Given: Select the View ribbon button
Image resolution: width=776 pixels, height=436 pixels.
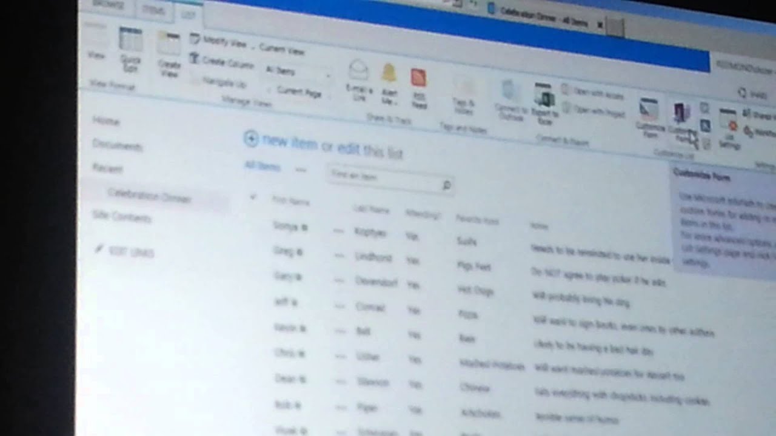Looking at the screenshot, I should coord(96,42).
